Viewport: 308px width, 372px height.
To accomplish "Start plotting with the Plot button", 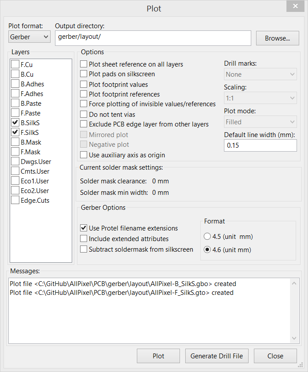I will pyautogui.click(x=158, y=356).
